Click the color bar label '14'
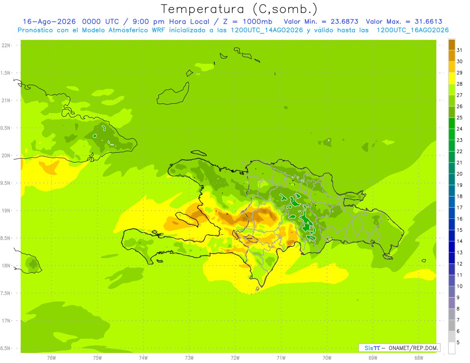Screen dimensions: 470x363 [460, 241]
